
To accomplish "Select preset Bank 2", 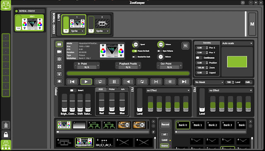I will [213, 125].
